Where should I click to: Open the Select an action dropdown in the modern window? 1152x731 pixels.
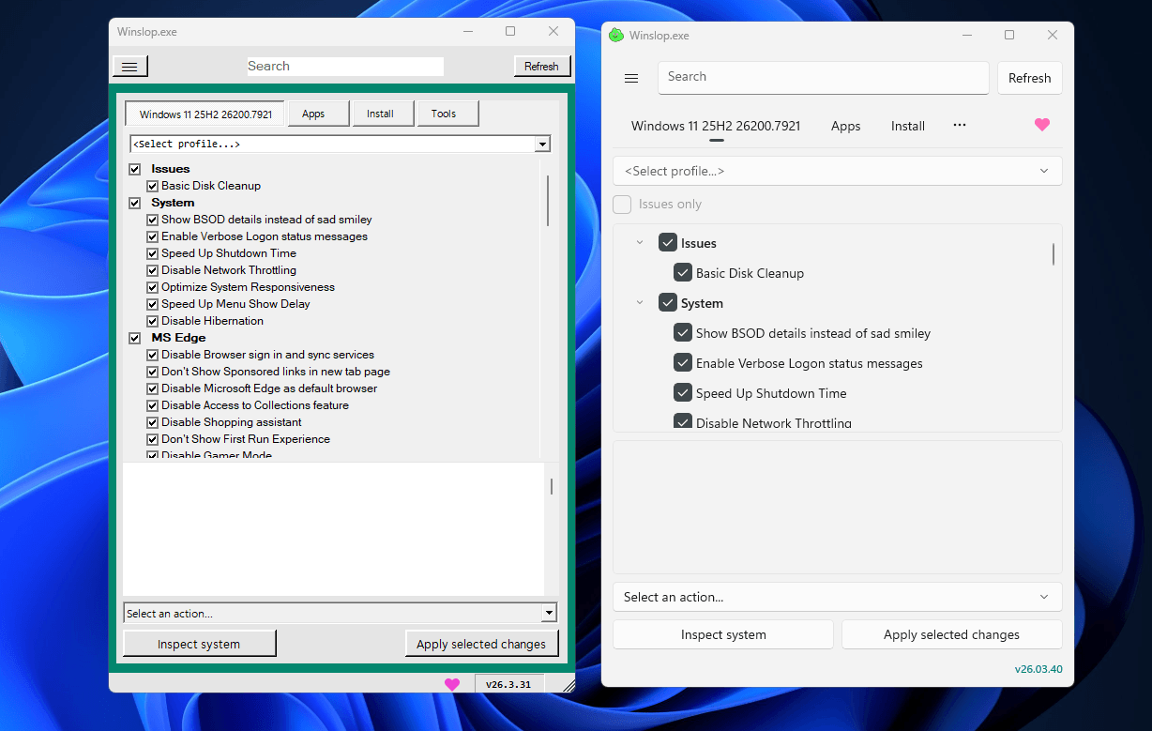(x=837, y=597)
